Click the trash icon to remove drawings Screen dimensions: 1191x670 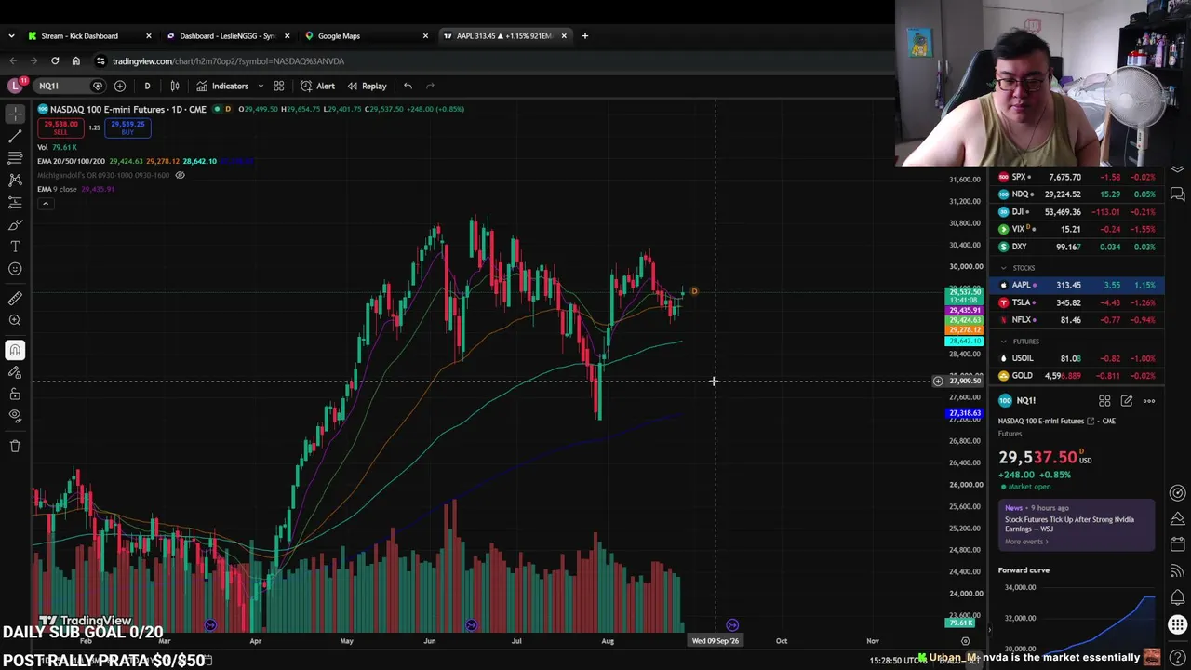pos(15,446)
